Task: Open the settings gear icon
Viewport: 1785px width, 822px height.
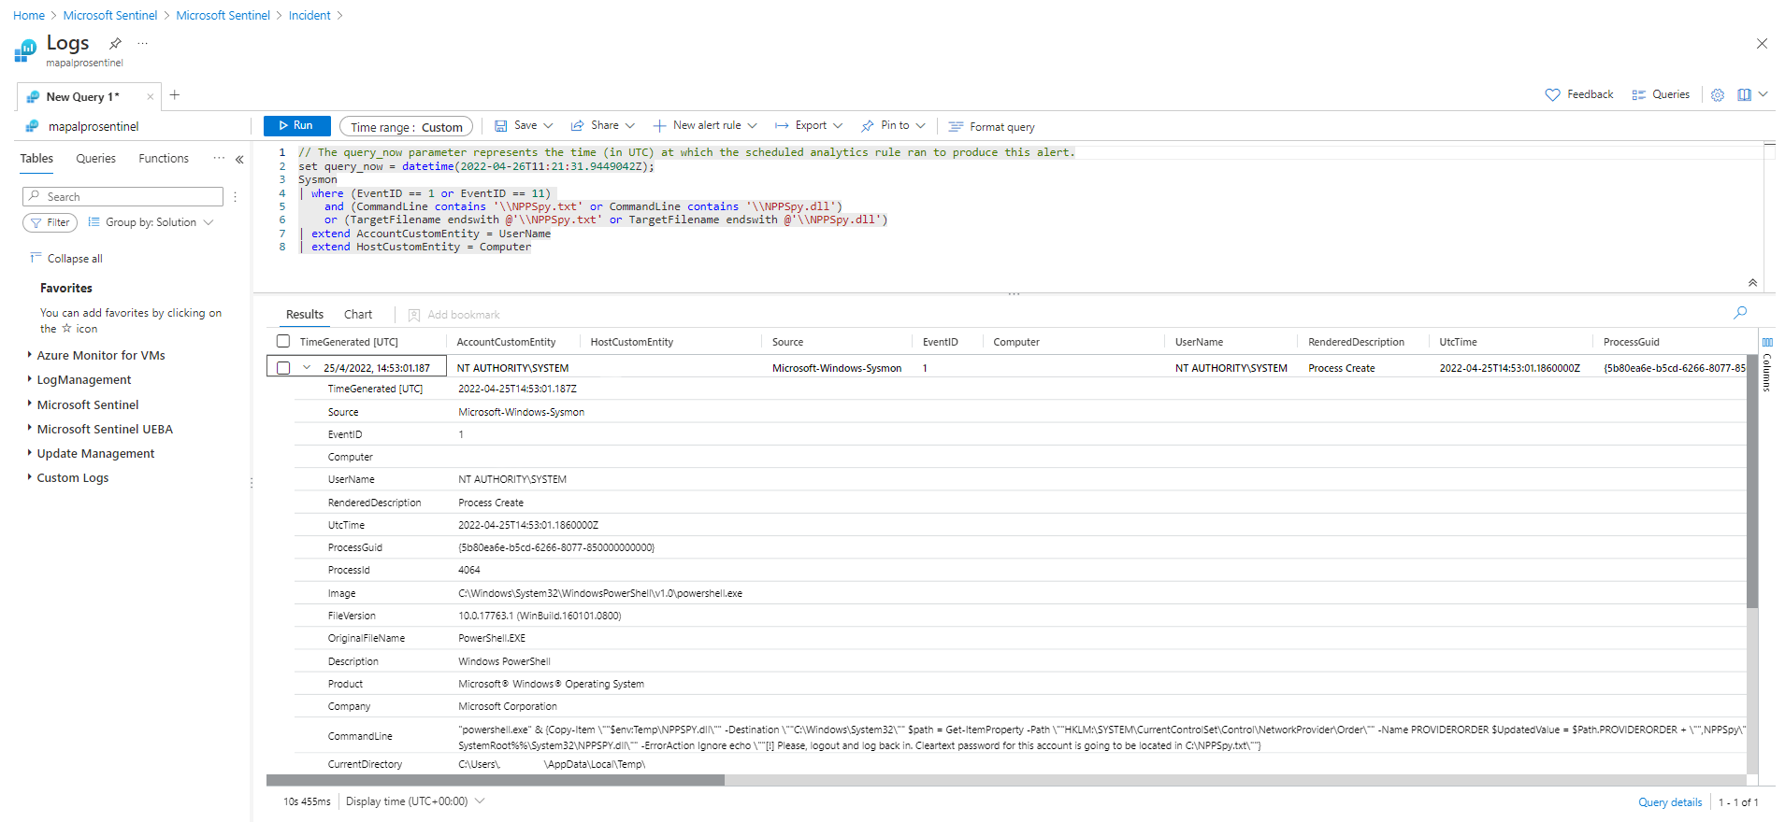Action: (1718, 94)
